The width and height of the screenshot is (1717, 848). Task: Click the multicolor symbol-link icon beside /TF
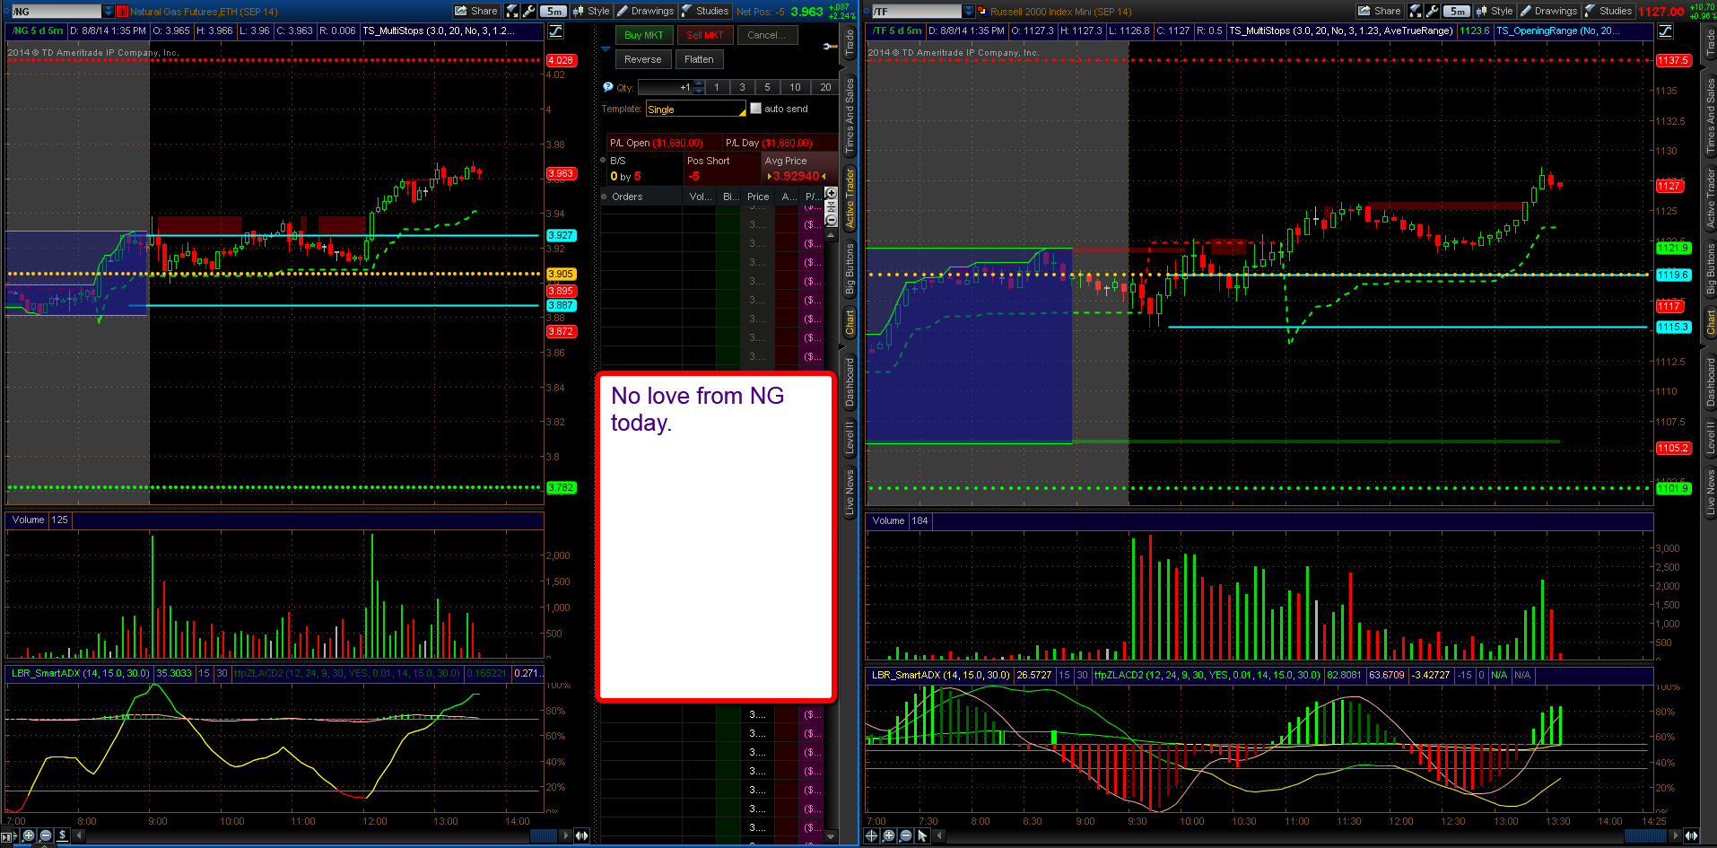click(x=982, y=12)
